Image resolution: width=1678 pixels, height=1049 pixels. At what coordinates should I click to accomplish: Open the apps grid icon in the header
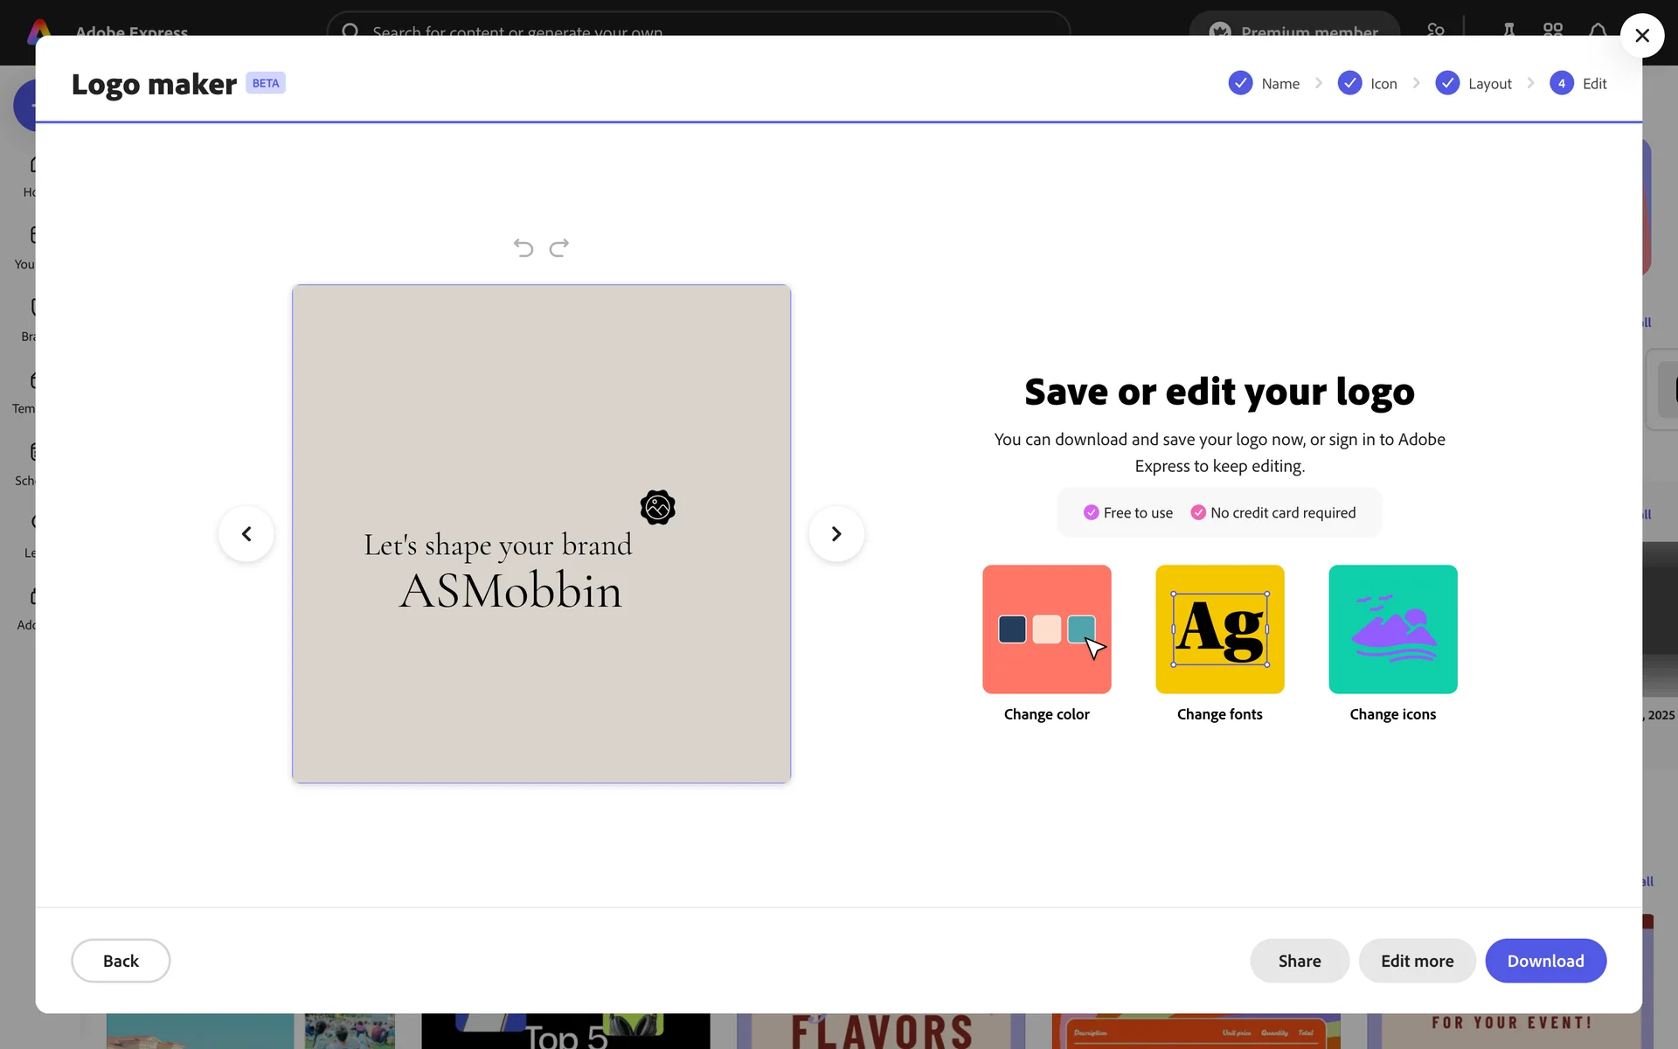click(1553, 31)
